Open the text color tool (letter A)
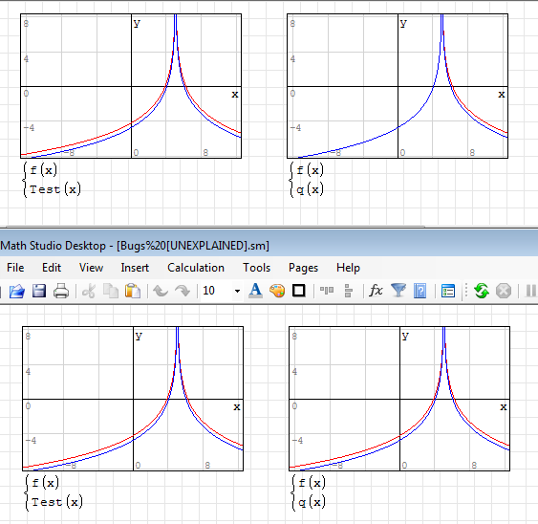This screenshot has height=524, width=538. (255, 291)
